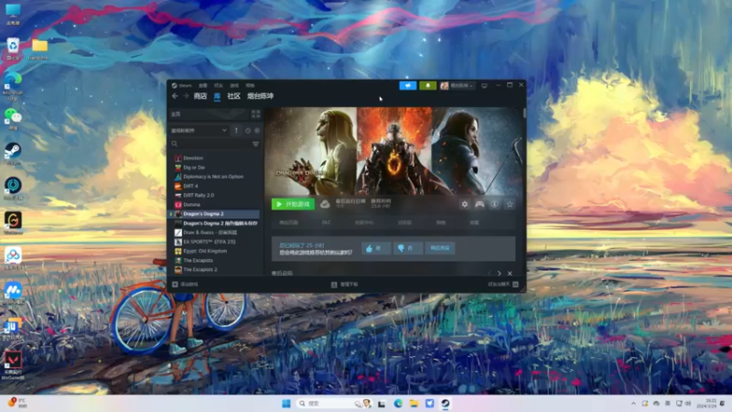
Task: Open the View menu beside the Steam menu
Action: (202, 85)
